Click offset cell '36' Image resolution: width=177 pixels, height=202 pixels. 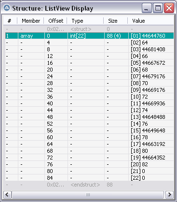pos(50,97)
